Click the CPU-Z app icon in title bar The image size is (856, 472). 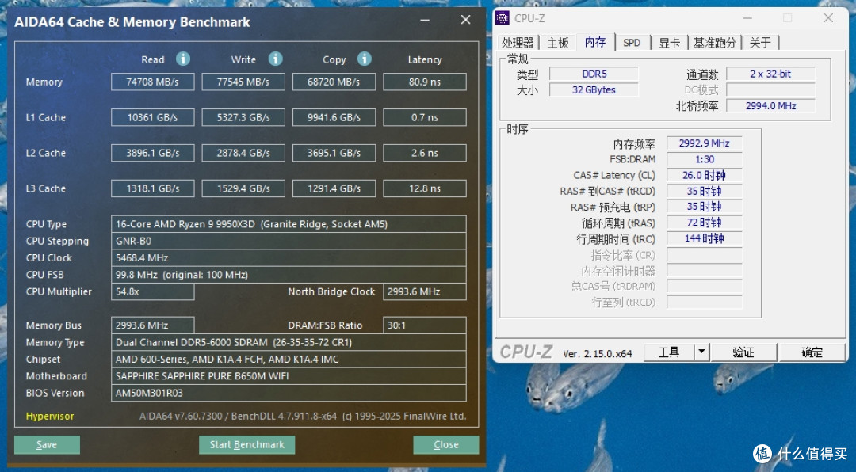coord(503,18)
